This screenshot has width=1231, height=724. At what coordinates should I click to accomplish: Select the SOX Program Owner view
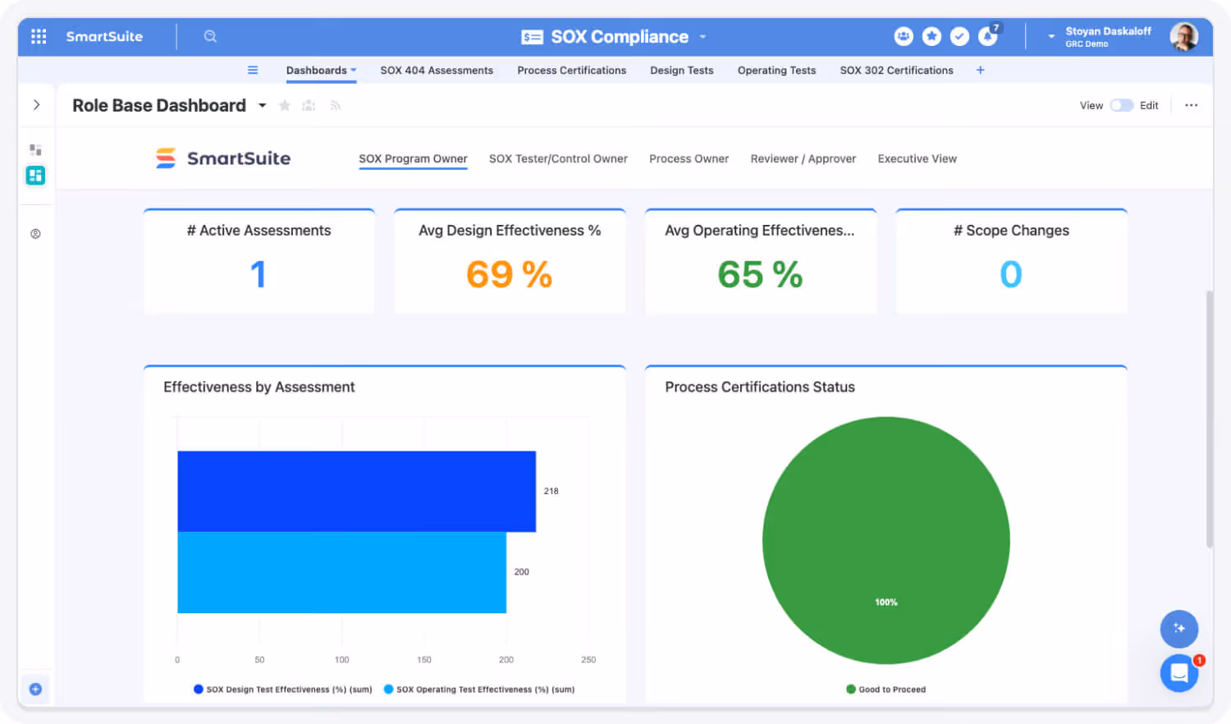tap(413, 159)
